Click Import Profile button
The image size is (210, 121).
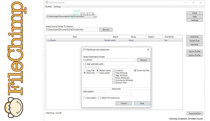click(x=194, y=55)
